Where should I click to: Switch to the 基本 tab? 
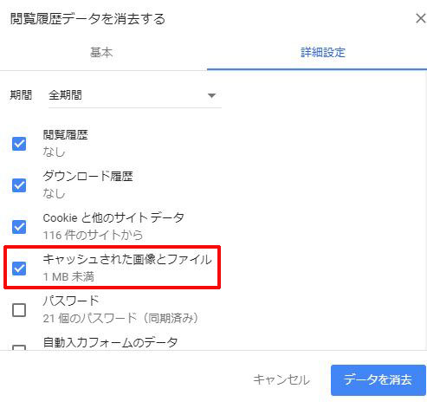(101, 53)
